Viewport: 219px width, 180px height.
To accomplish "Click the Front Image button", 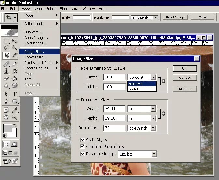I will 175,18.
